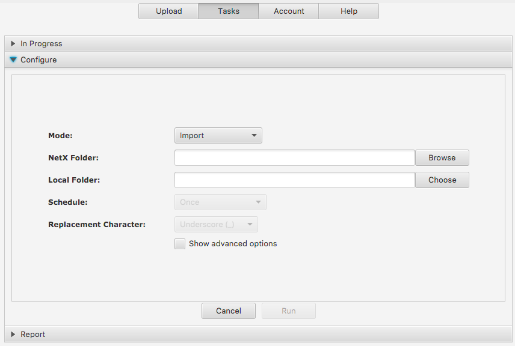515x346 pixels.
Task: Focus the NetX Folder text field
Action: point(294,158)
